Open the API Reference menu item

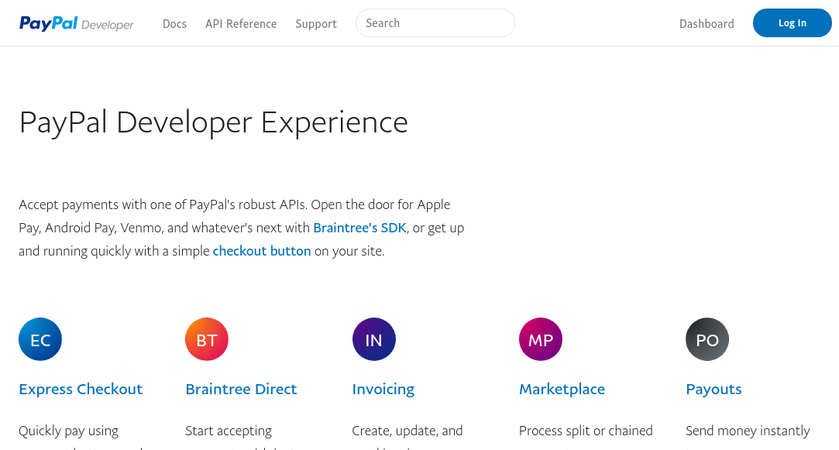click(x=241, y=23)
